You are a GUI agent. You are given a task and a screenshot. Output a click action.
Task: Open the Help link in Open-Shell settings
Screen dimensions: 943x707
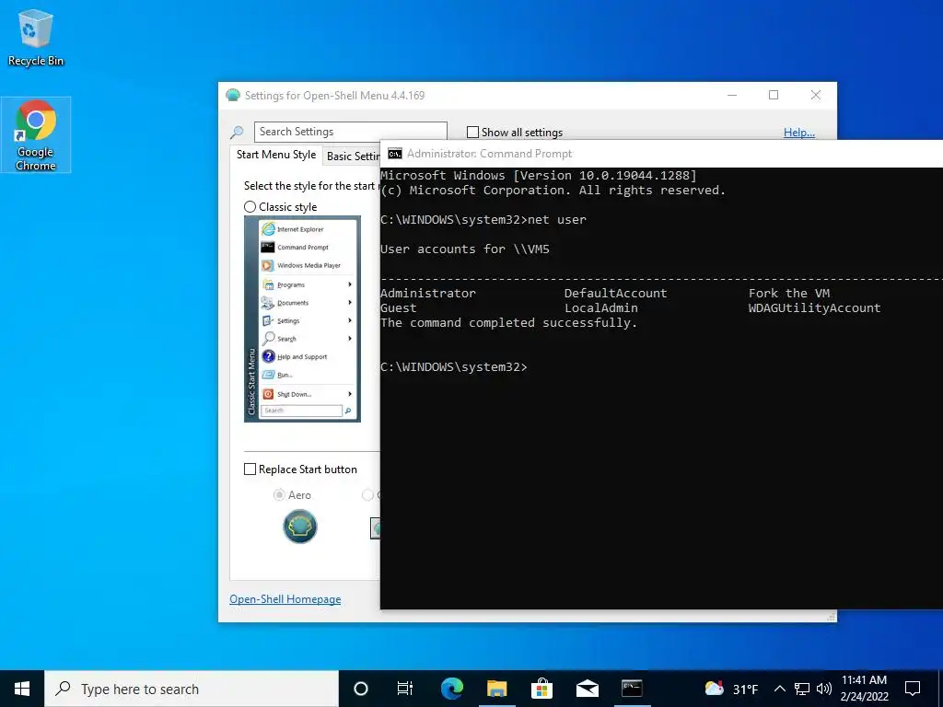(x=798, y=133)
